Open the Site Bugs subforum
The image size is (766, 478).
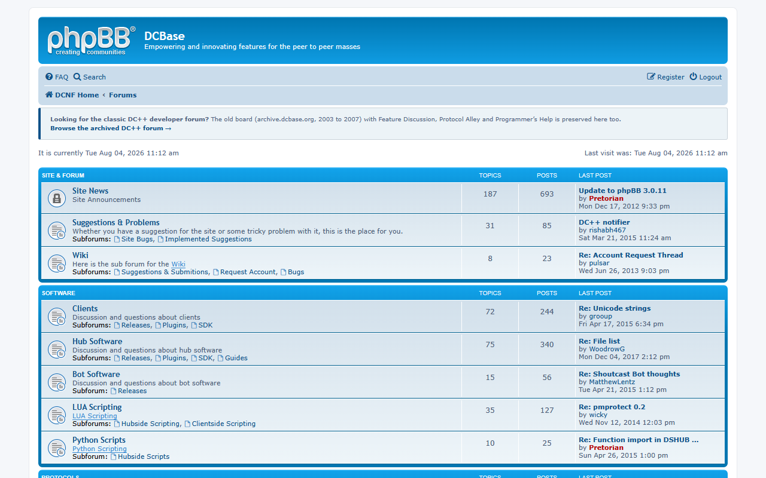pos(133,239)
